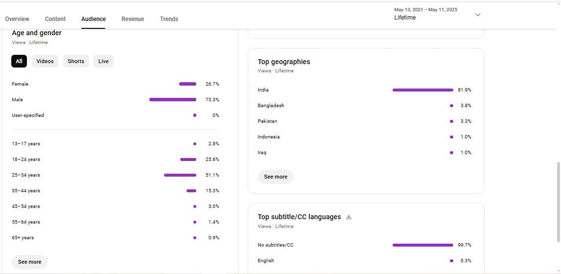Open the date range dropdown chevron
This screenshot has width=561, height=274.
click(x=478, y=15)
